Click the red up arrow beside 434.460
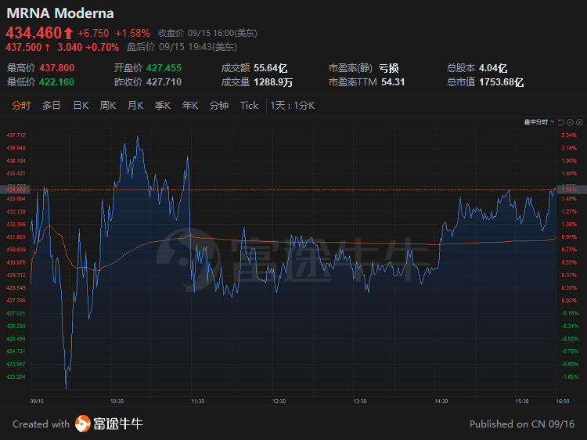 [x=69, y=34]
